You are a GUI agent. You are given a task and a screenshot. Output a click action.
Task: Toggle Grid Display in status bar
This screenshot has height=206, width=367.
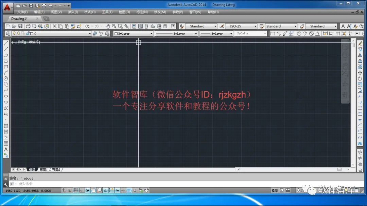[75, 190]
